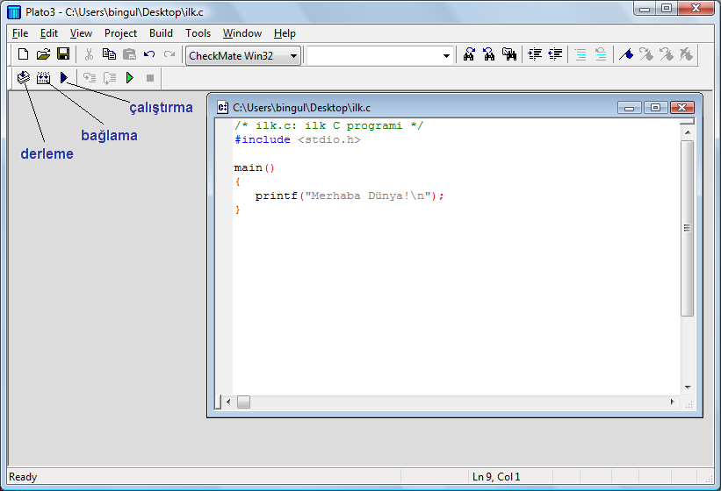
Task: Click the 'printf' call in the code
Action: tap(277, 196)
